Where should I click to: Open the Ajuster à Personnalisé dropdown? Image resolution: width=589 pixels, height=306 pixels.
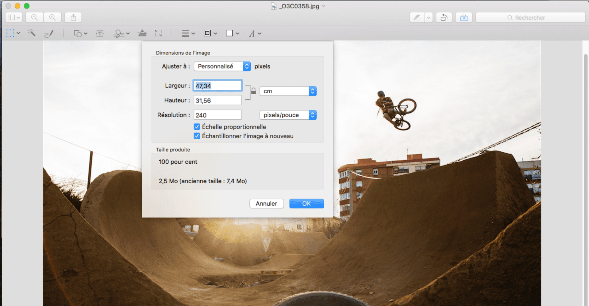click(x=222, y=66)
